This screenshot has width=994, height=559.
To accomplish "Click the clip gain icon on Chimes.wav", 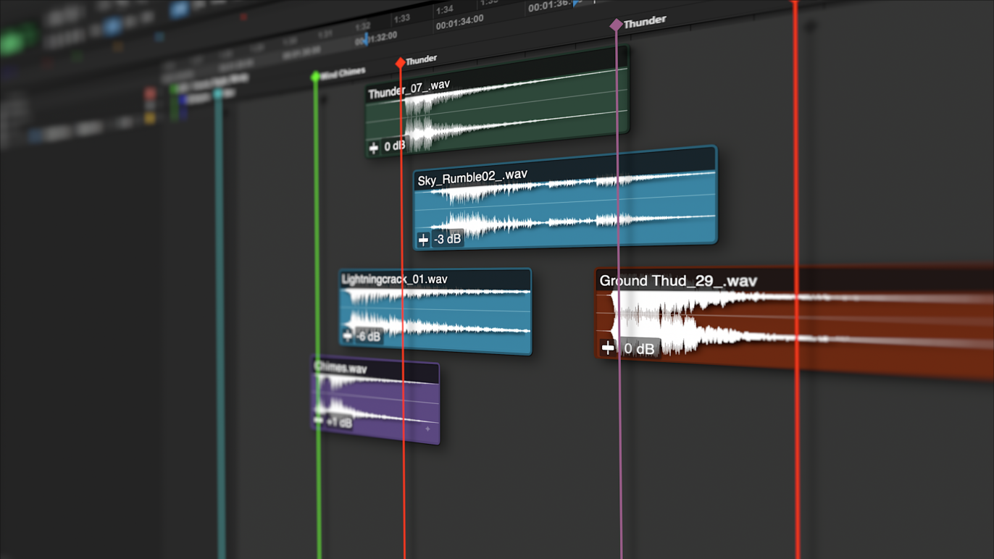I will [x=318, y=421].
